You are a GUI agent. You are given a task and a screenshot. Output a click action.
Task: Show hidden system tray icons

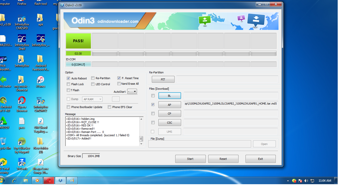288,181
